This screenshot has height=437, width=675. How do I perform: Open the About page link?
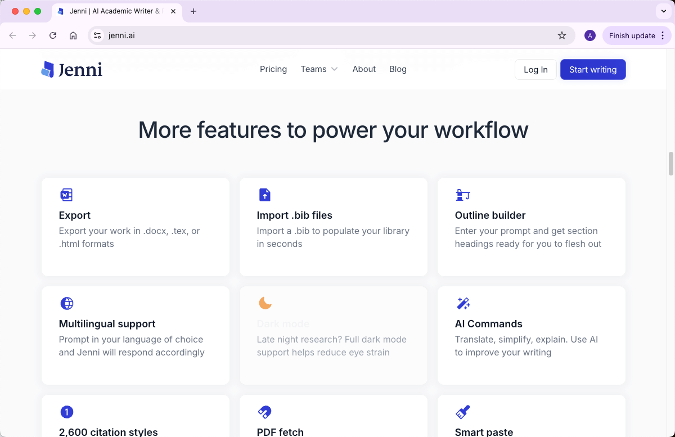(x=364, y=69)
